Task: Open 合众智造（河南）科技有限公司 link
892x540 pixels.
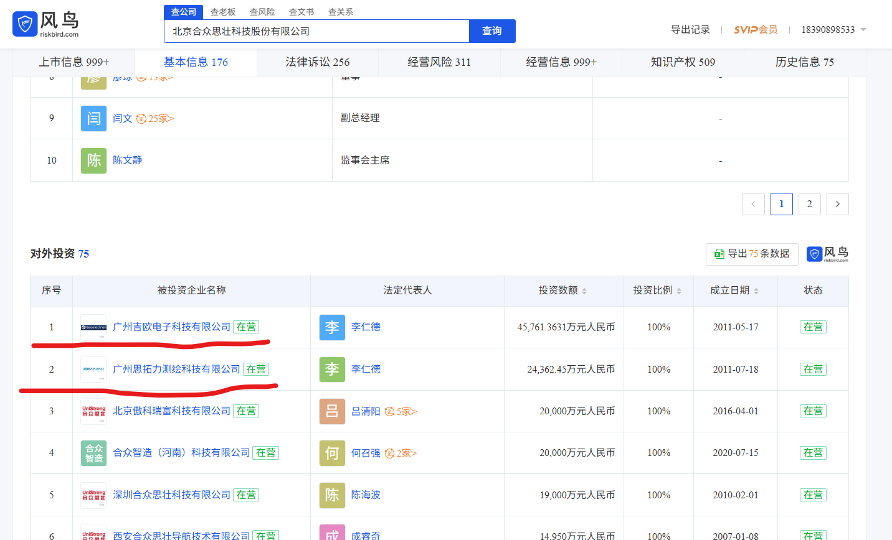Action: [181, 453]
